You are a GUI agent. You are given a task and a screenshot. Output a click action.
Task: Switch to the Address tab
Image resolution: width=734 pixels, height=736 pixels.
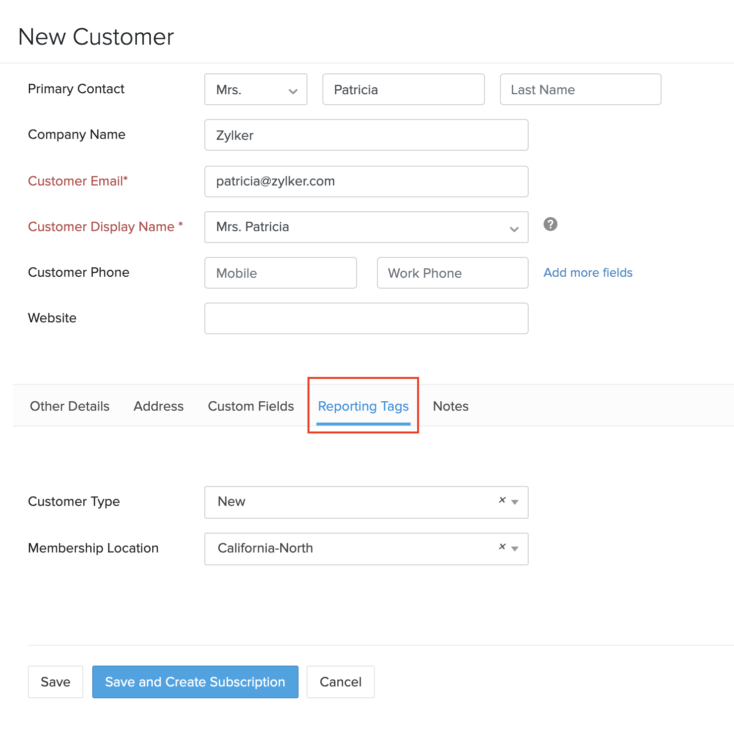coord(158,406)
